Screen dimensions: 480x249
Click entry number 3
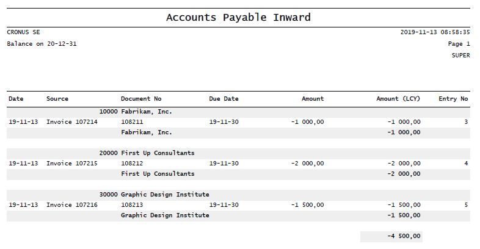[466, 121]
